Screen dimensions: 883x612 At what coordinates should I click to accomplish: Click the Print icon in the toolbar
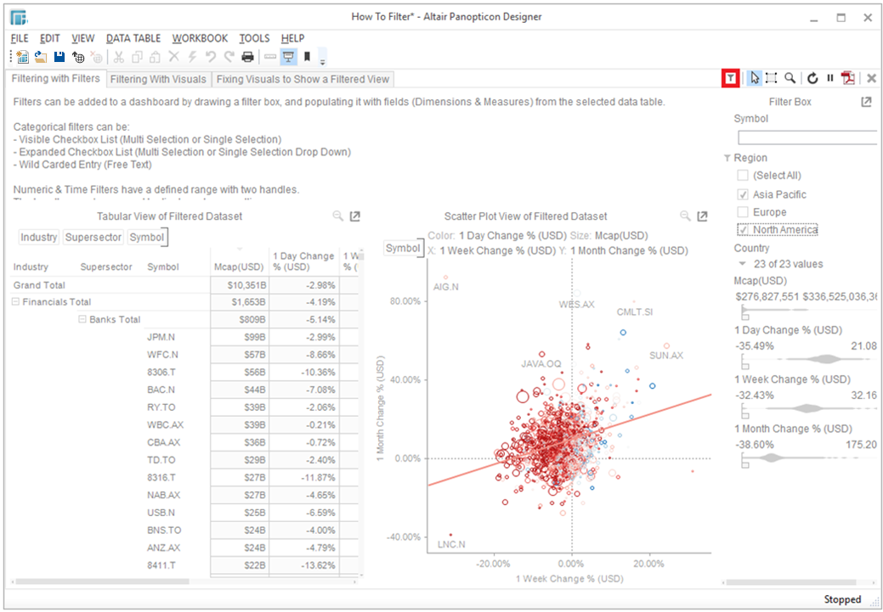coord(247,57)
